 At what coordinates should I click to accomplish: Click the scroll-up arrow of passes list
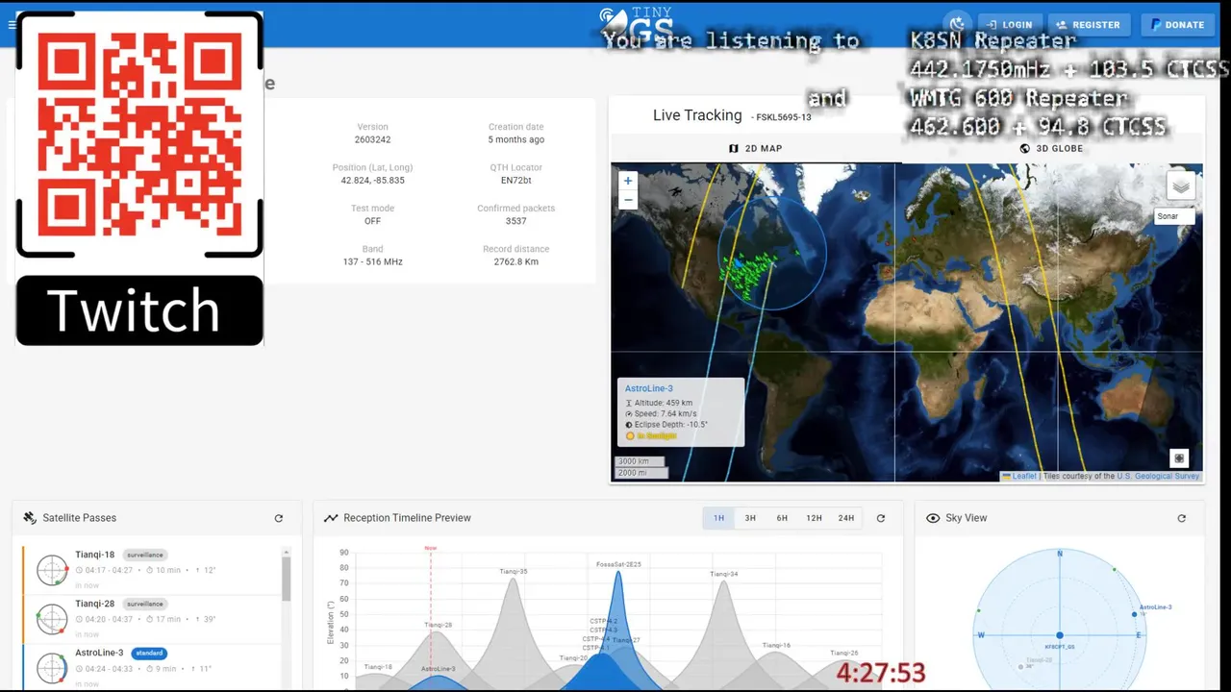tap(286, 552)
